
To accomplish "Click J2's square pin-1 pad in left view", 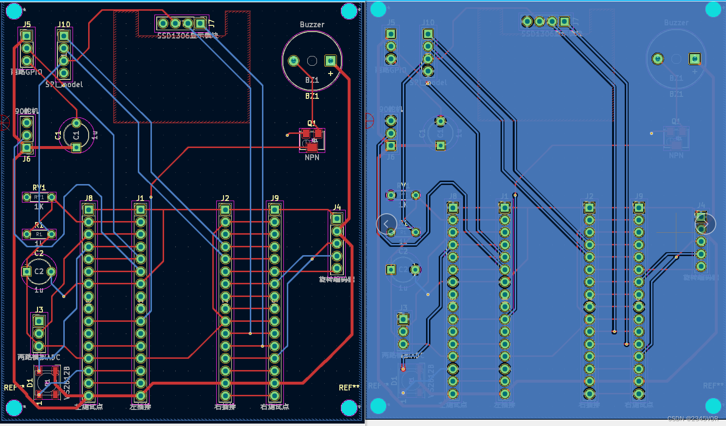I will 225,210.
